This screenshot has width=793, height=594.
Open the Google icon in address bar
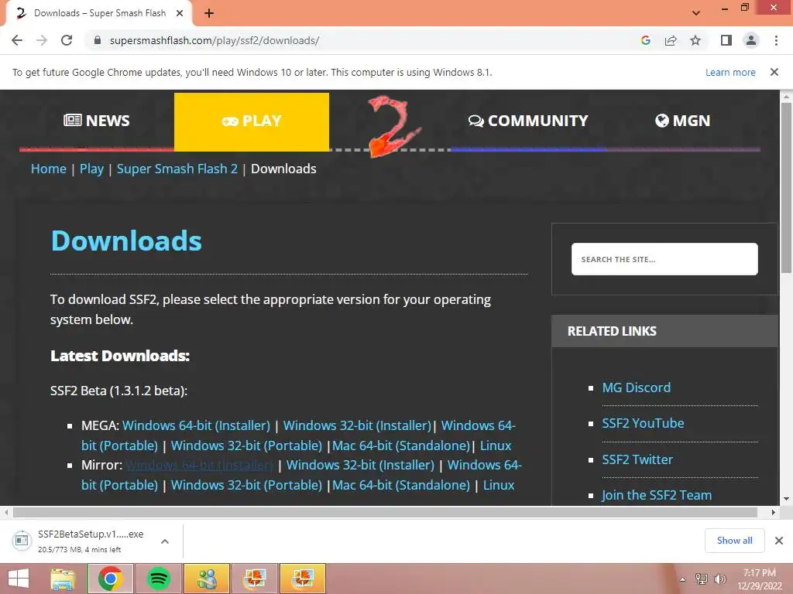tap(645, 40)
